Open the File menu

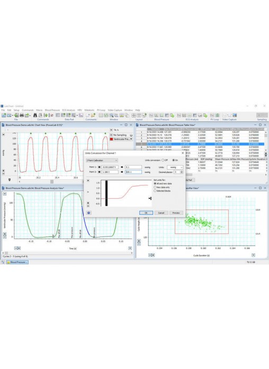click(3, 110)
